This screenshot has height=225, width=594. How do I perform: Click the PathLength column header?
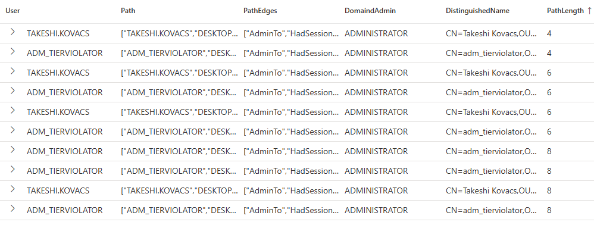point(565,11)
